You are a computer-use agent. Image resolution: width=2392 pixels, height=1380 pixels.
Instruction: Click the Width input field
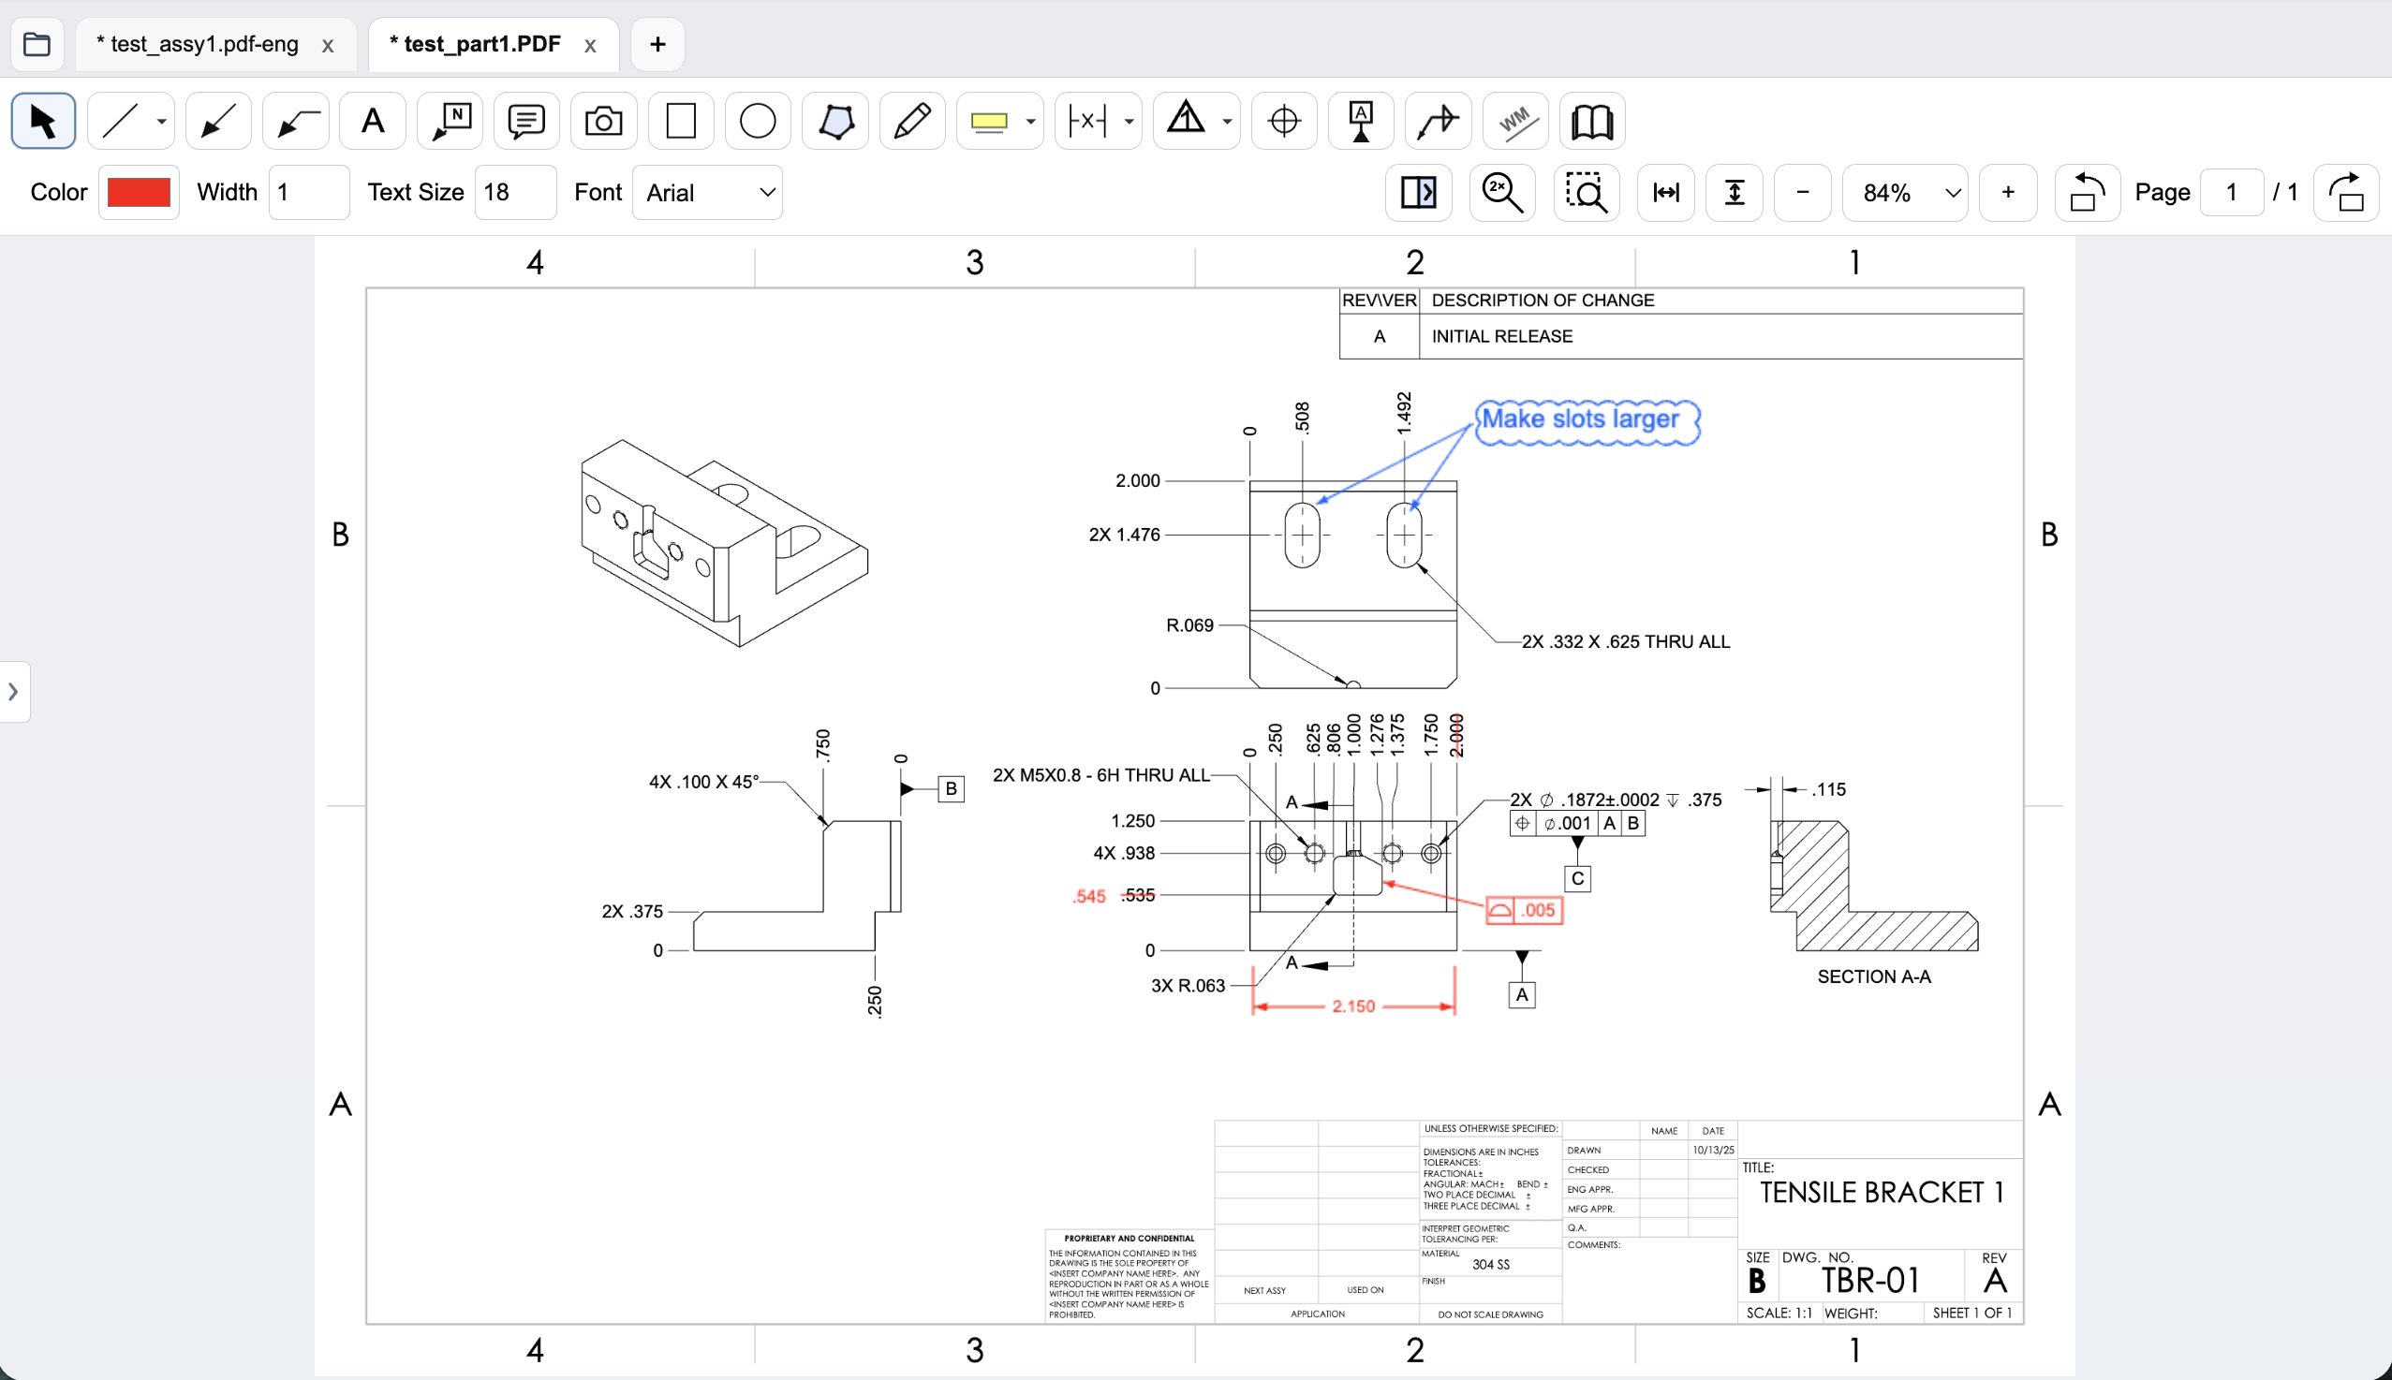309,191
